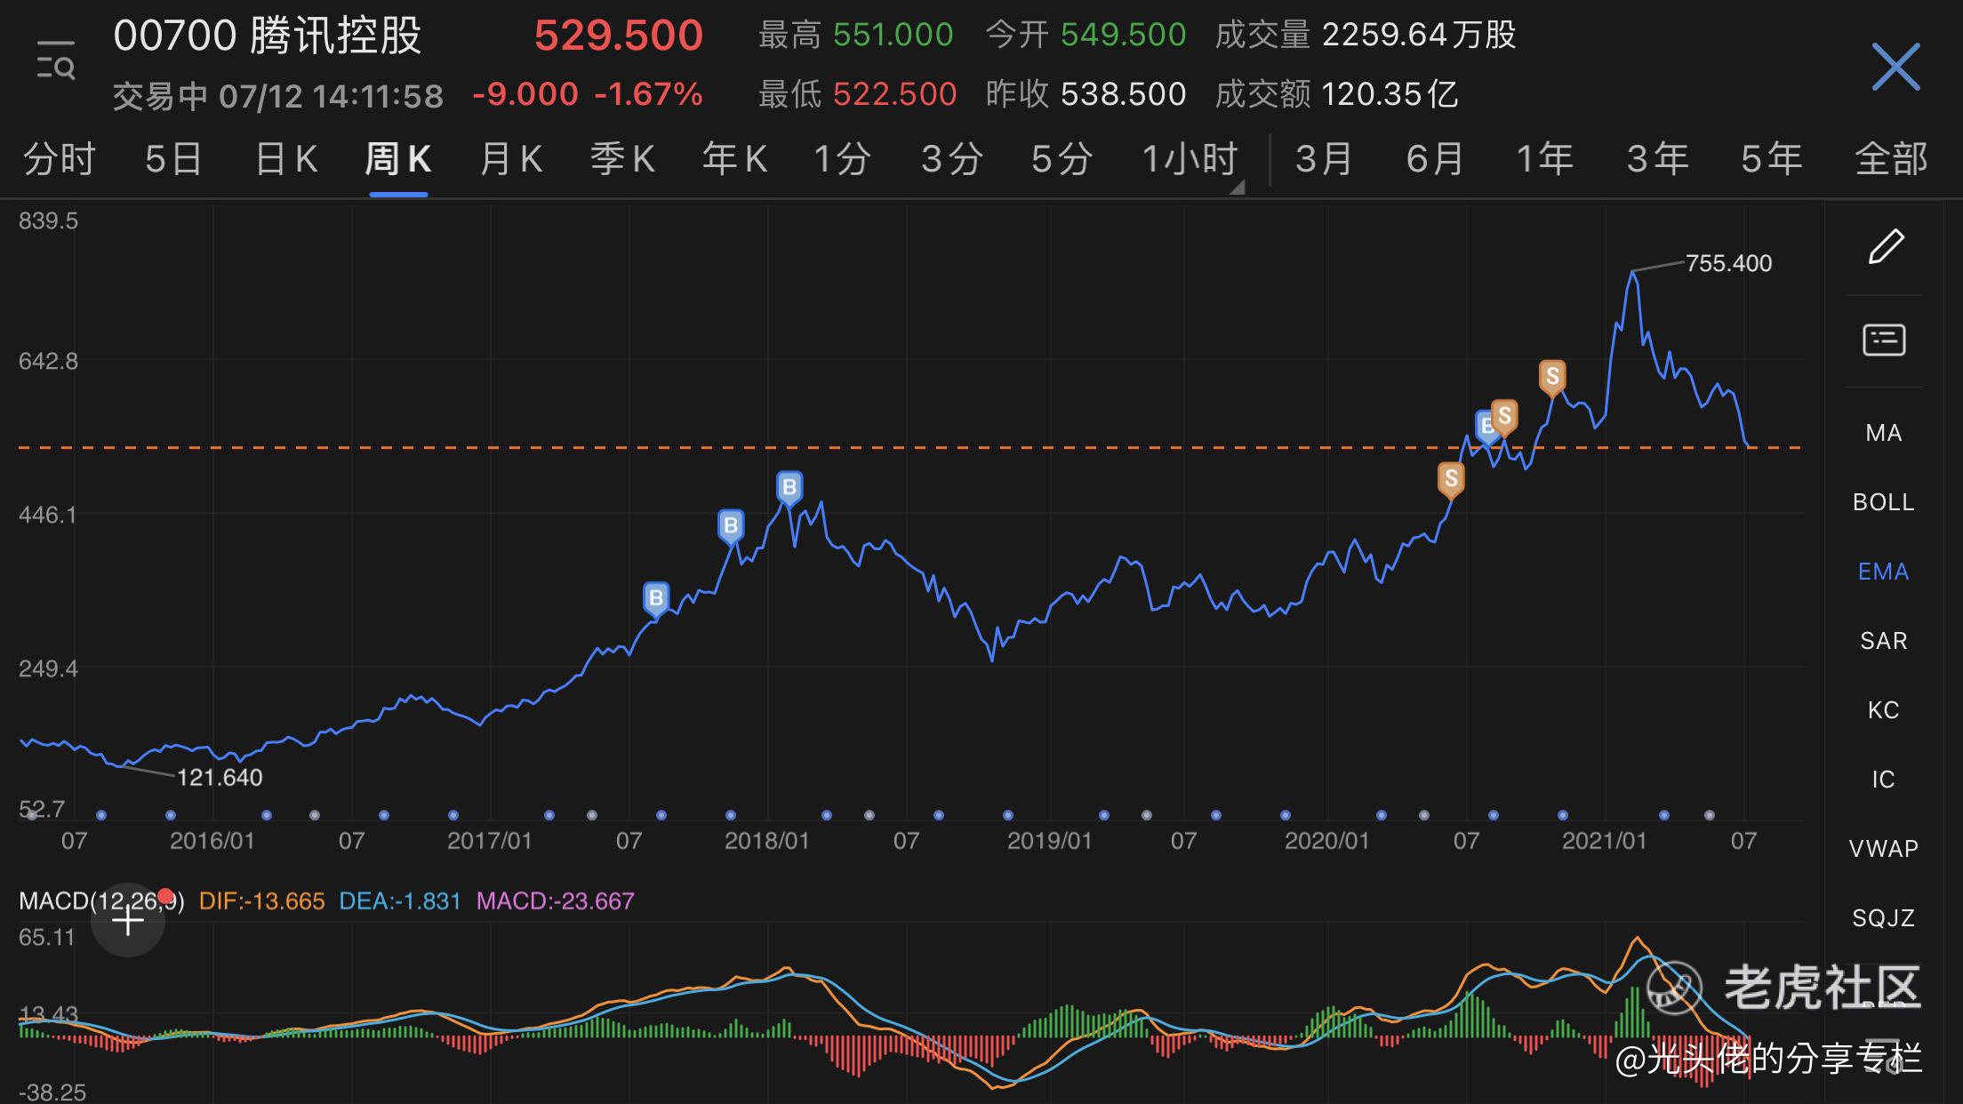This screenshot has height=1104, width=1963.
Task: Toggle the EMA indicator
Action: (1883, 572)
